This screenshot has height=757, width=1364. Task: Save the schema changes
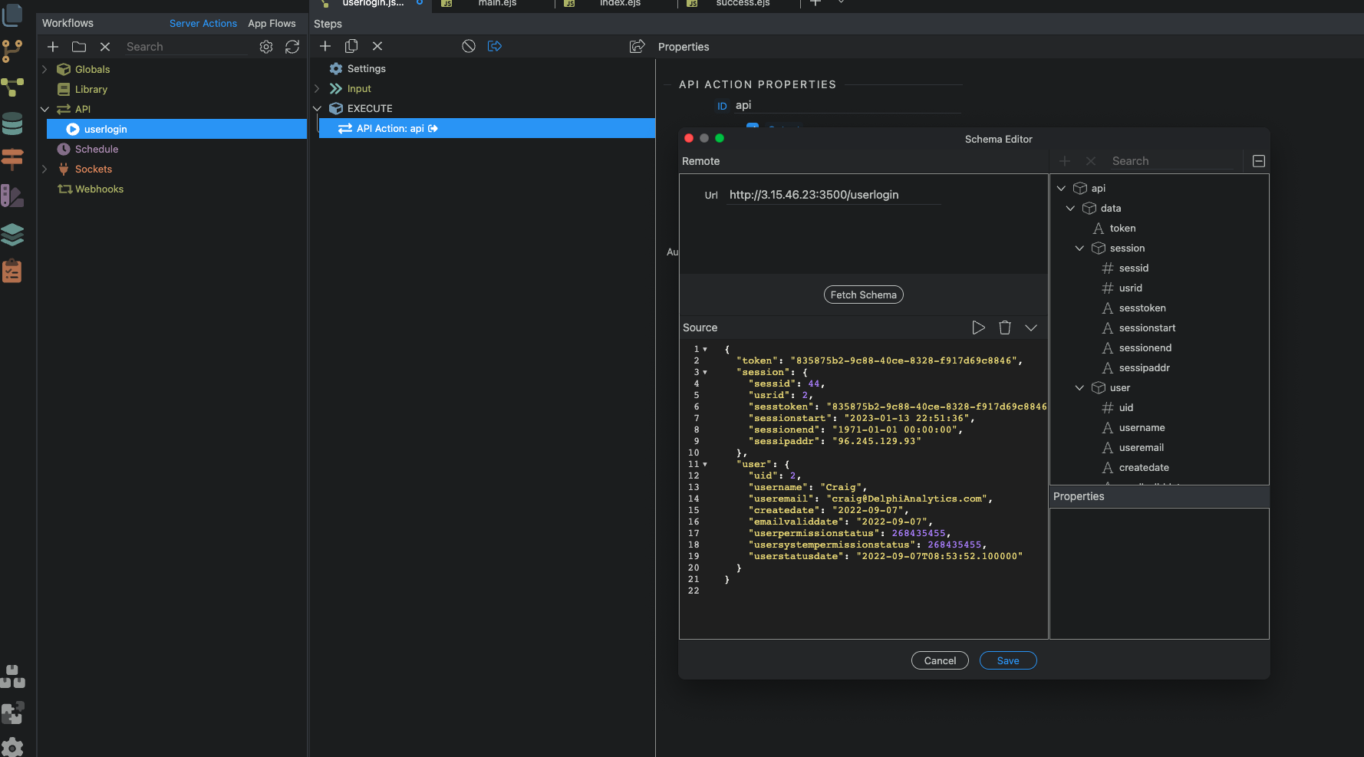[x=1008, y=660]
